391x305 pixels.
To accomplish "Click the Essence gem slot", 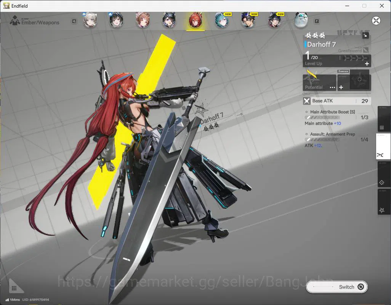I will click(359, 79).
